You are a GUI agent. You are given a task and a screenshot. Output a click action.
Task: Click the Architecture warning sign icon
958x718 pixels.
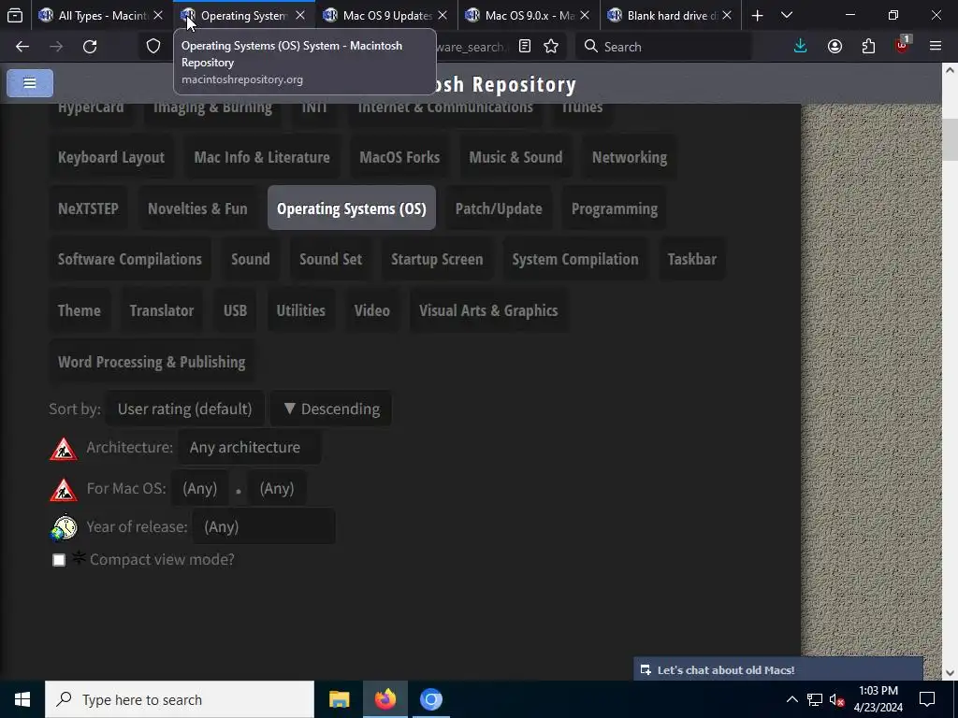64,449
